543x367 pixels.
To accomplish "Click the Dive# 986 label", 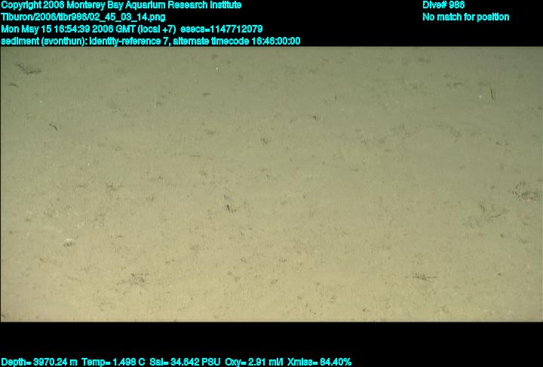I will pyautogui.click(x=443, y=5).
